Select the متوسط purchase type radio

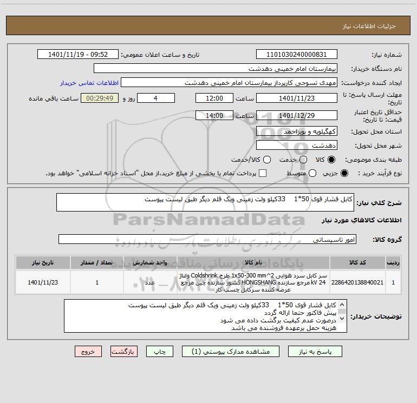tap(312, 173)
